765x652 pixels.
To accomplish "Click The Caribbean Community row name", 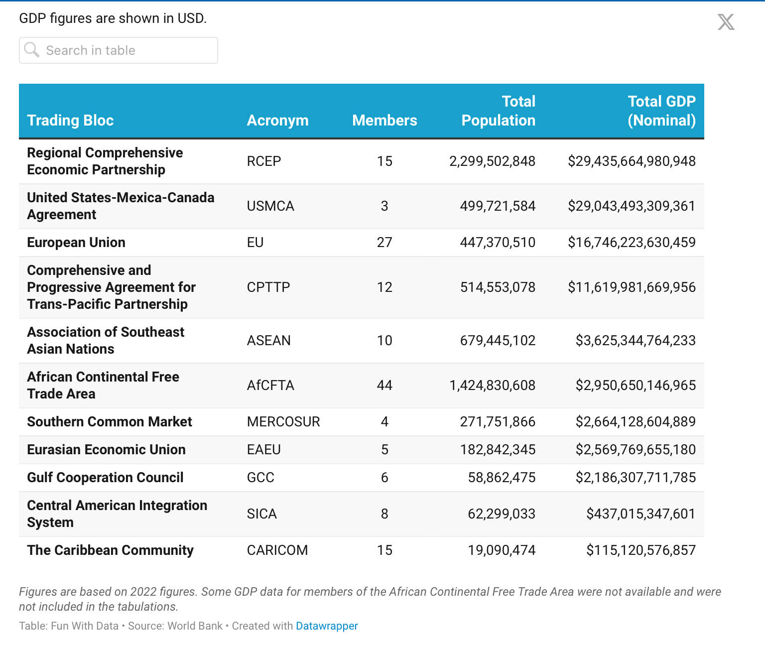I will point(110,550).
